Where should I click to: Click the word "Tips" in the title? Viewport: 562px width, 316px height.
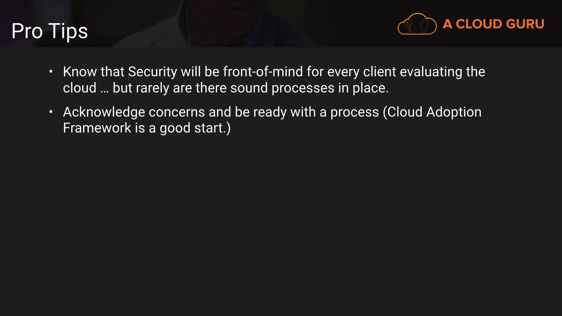point(68,31)
